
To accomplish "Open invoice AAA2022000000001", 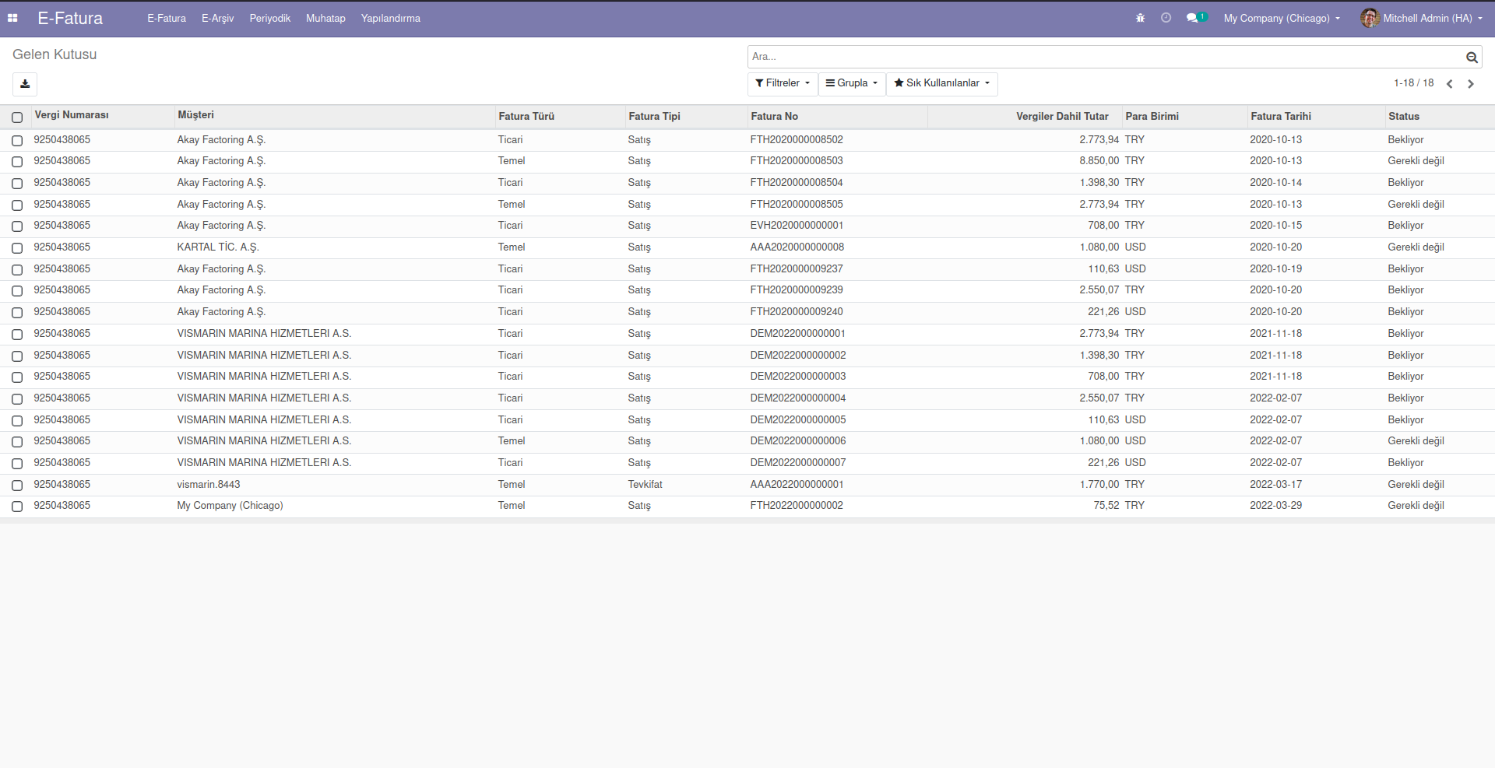I will click(797, 485).
